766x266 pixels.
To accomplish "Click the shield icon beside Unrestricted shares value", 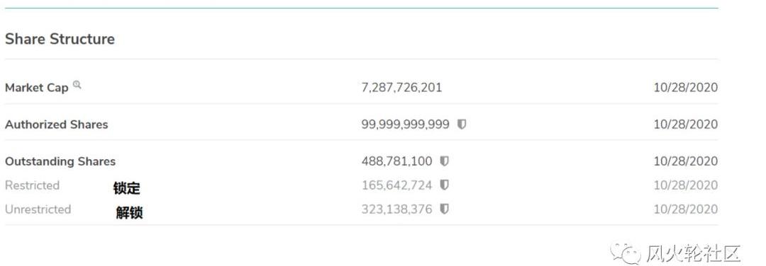I will 444,209.
